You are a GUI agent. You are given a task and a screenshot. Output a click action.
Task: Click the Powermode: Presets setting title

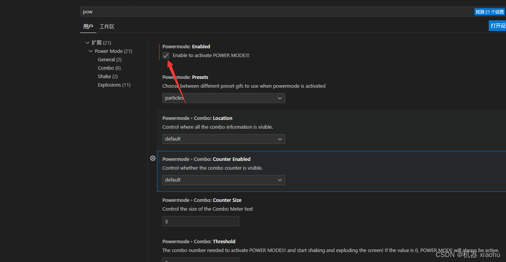tap(185, 77)
